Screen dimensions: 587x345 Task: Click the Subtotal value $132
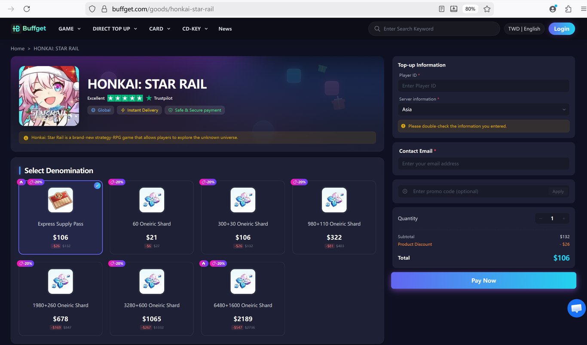click(565, 237)
